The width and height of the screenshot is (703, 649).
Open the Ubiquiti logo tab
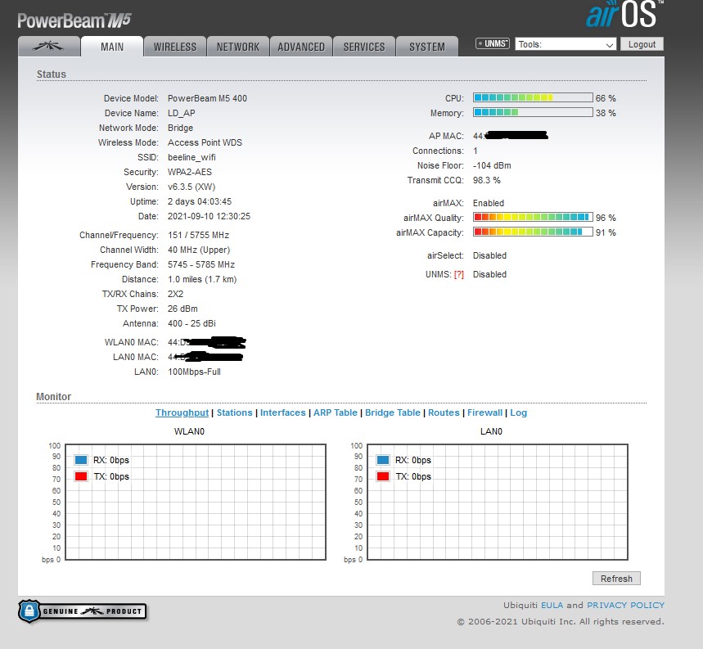[49, 46]
